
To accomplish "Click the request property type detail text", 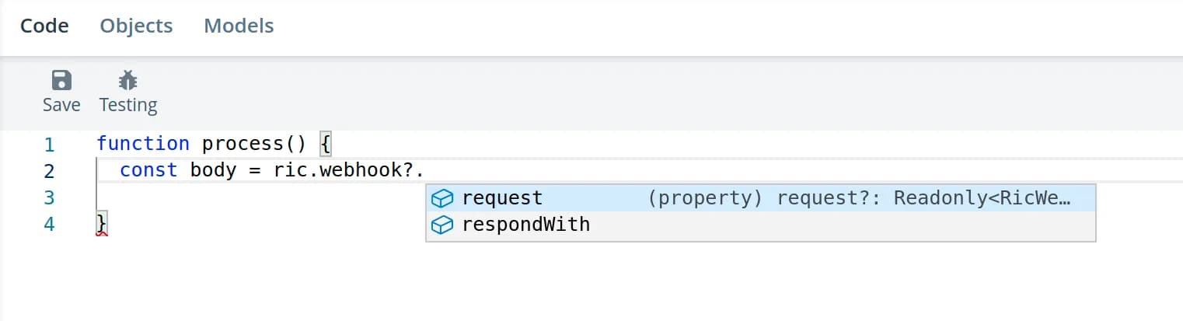I will 859,198.
